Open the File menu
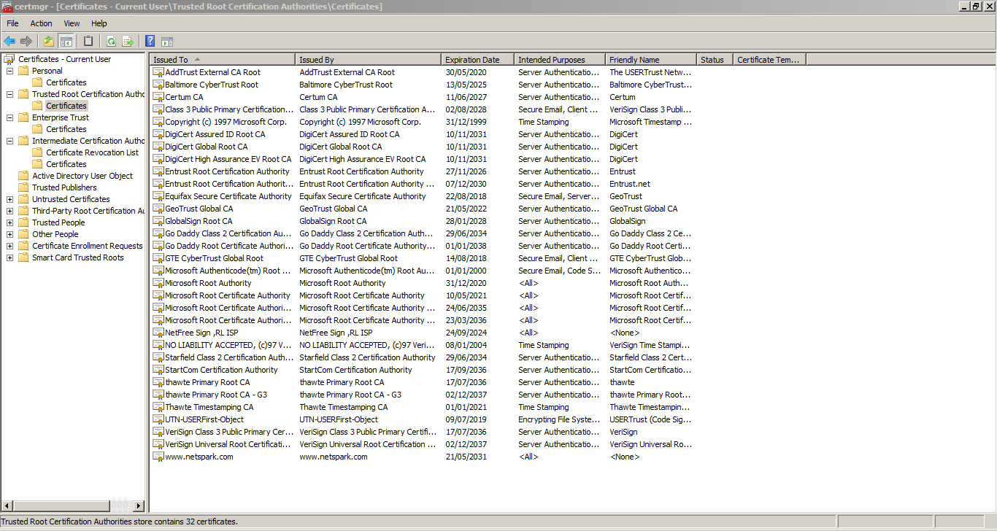 tap(12, 23)
